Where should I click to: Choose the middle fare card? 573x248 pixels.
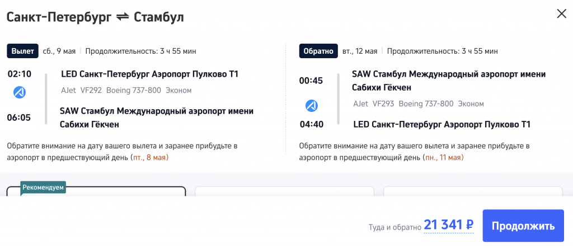tap(284, 191)
